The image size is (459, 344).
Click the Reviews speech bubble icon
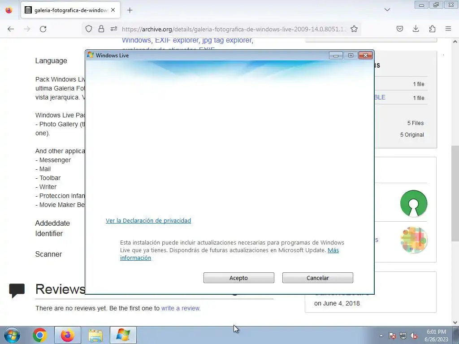[x=17, y=290]
